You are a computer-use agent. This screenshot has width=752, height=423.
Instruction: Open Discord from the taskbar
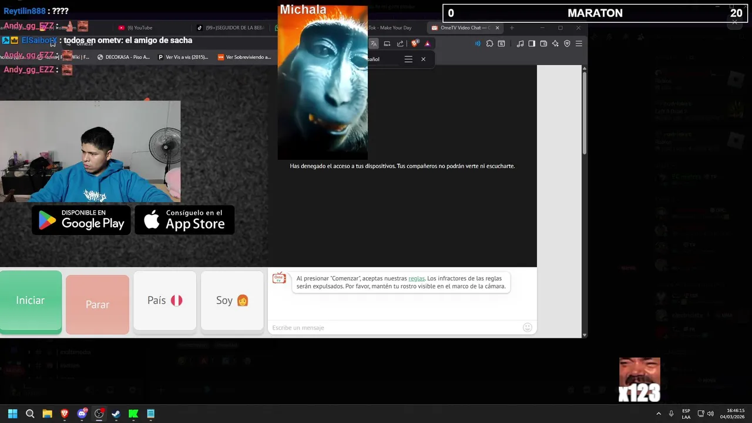pos(82,414)
